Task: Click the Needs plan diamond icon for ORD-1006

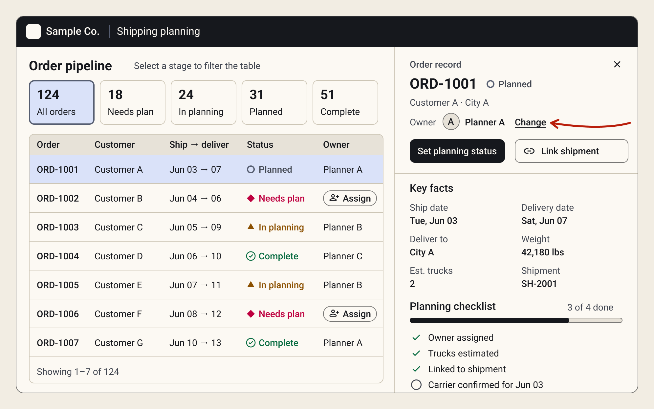Action: click(251, 314)
